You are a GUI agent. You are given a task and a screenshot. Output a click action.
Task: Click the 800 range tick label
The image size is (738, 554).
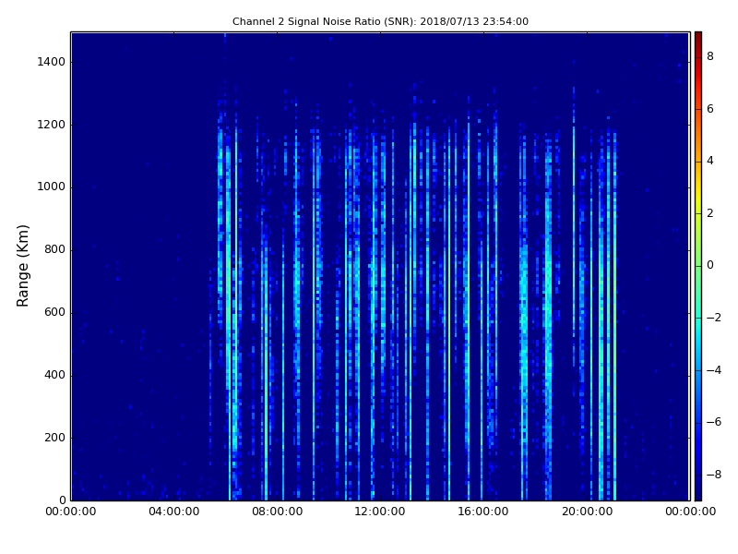(x=54, y=249)
